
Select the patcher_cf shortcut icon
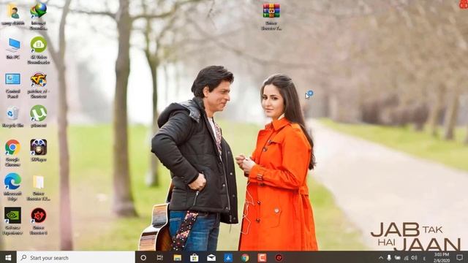coord(39,80)
